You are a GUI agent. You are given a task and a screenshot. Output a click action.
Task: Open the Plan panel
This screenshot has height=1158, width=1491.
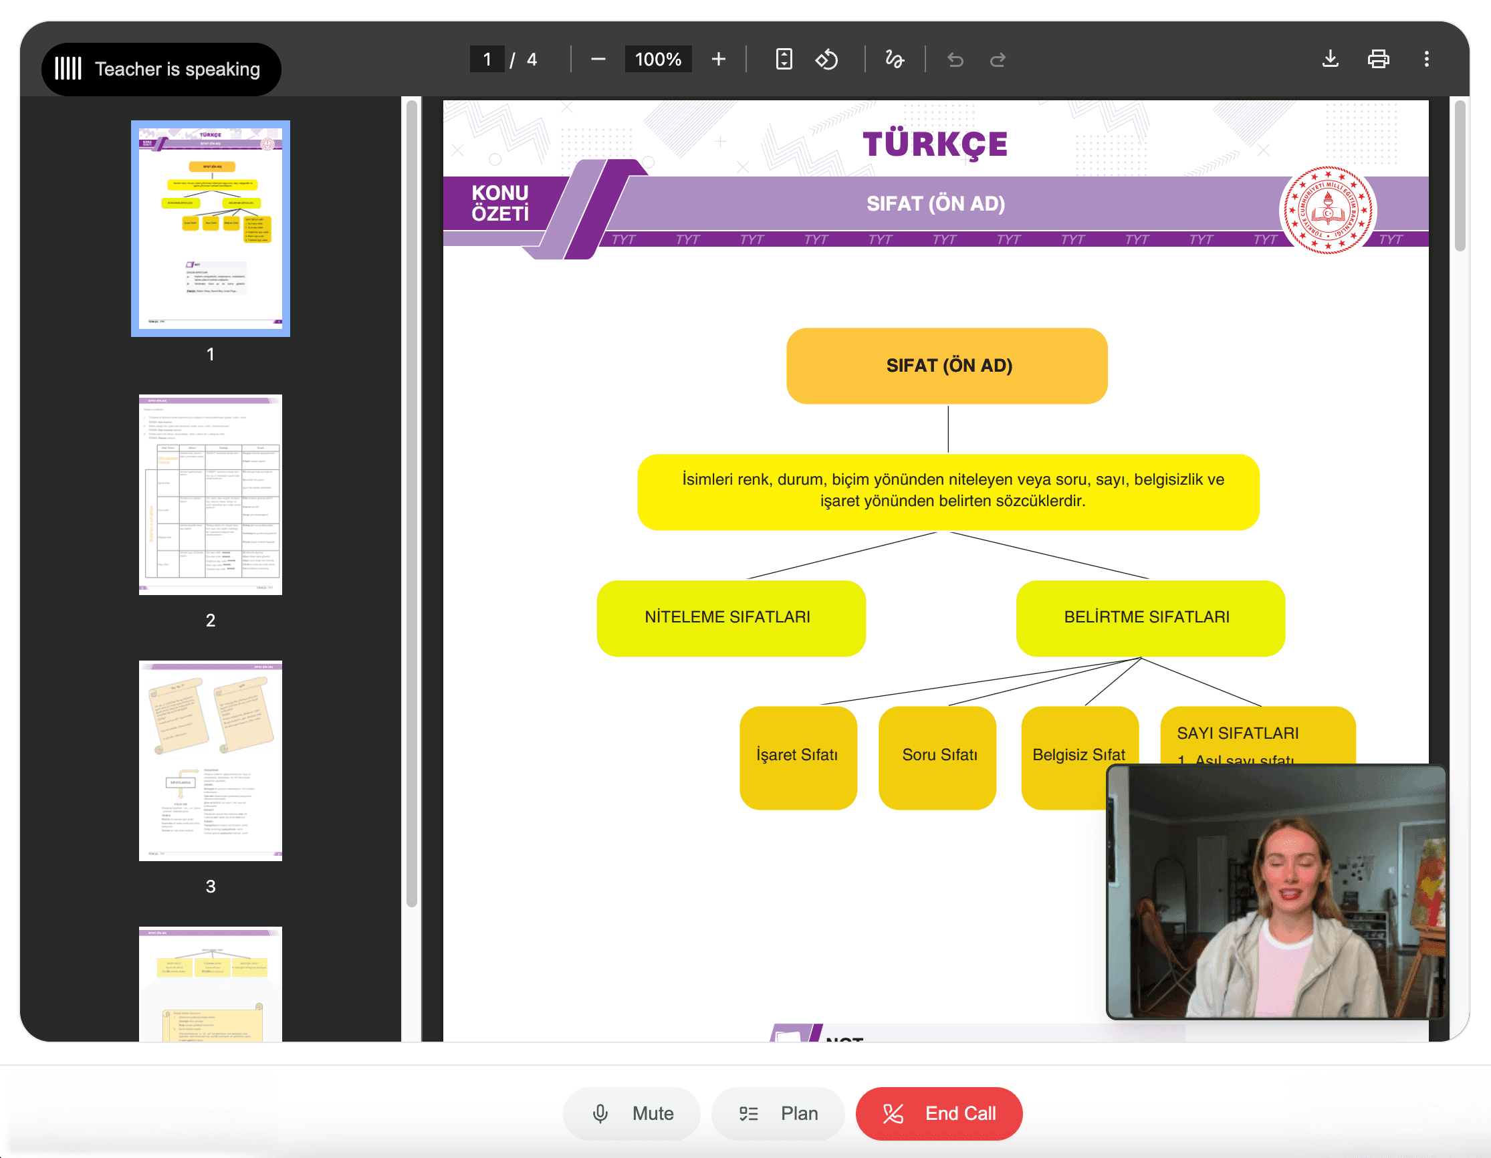(778, 1114)
